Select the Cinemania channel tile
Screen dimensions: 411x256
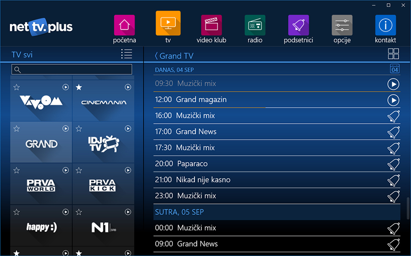coord(103,101)
